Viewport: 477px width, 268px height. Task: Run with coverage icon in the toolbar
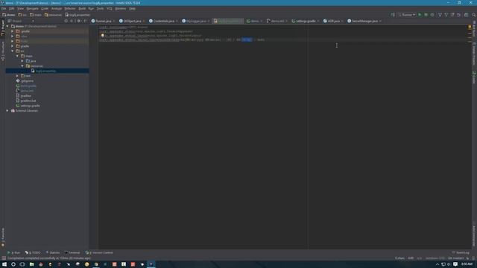coord(432,15)
